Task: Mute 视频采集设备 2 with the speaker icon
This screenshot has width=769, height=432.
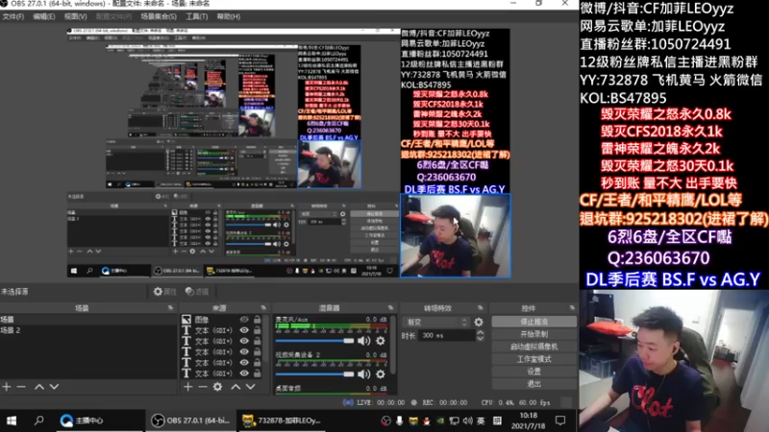Action: point(364,374)
